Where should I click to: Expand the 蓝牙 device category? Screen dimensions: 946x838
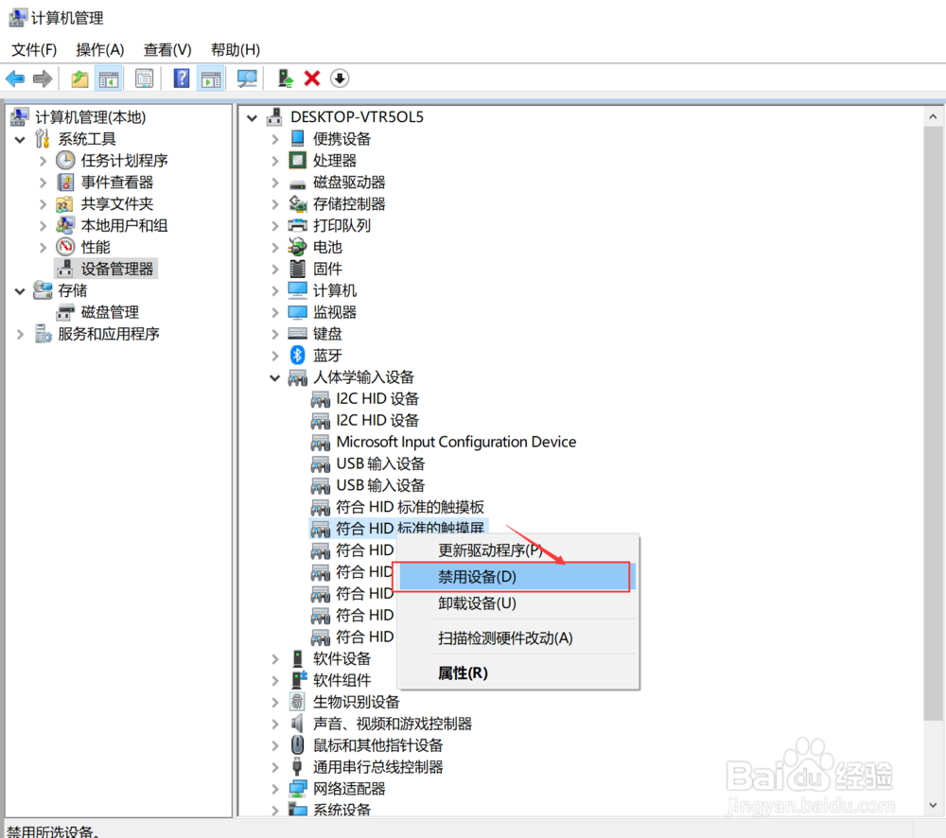click(274, 355)
